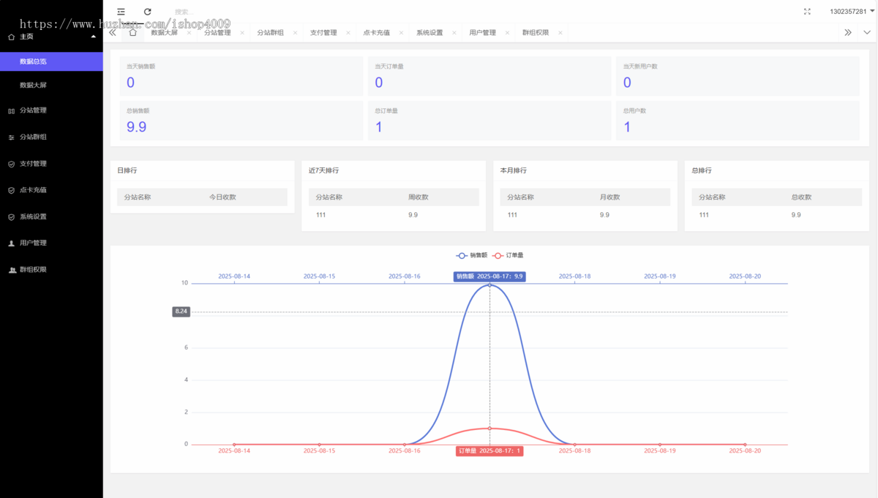This screenshot has height=498, width=878.
Task: Close the 用户管理 tab
Action: (x=507, y=33)
